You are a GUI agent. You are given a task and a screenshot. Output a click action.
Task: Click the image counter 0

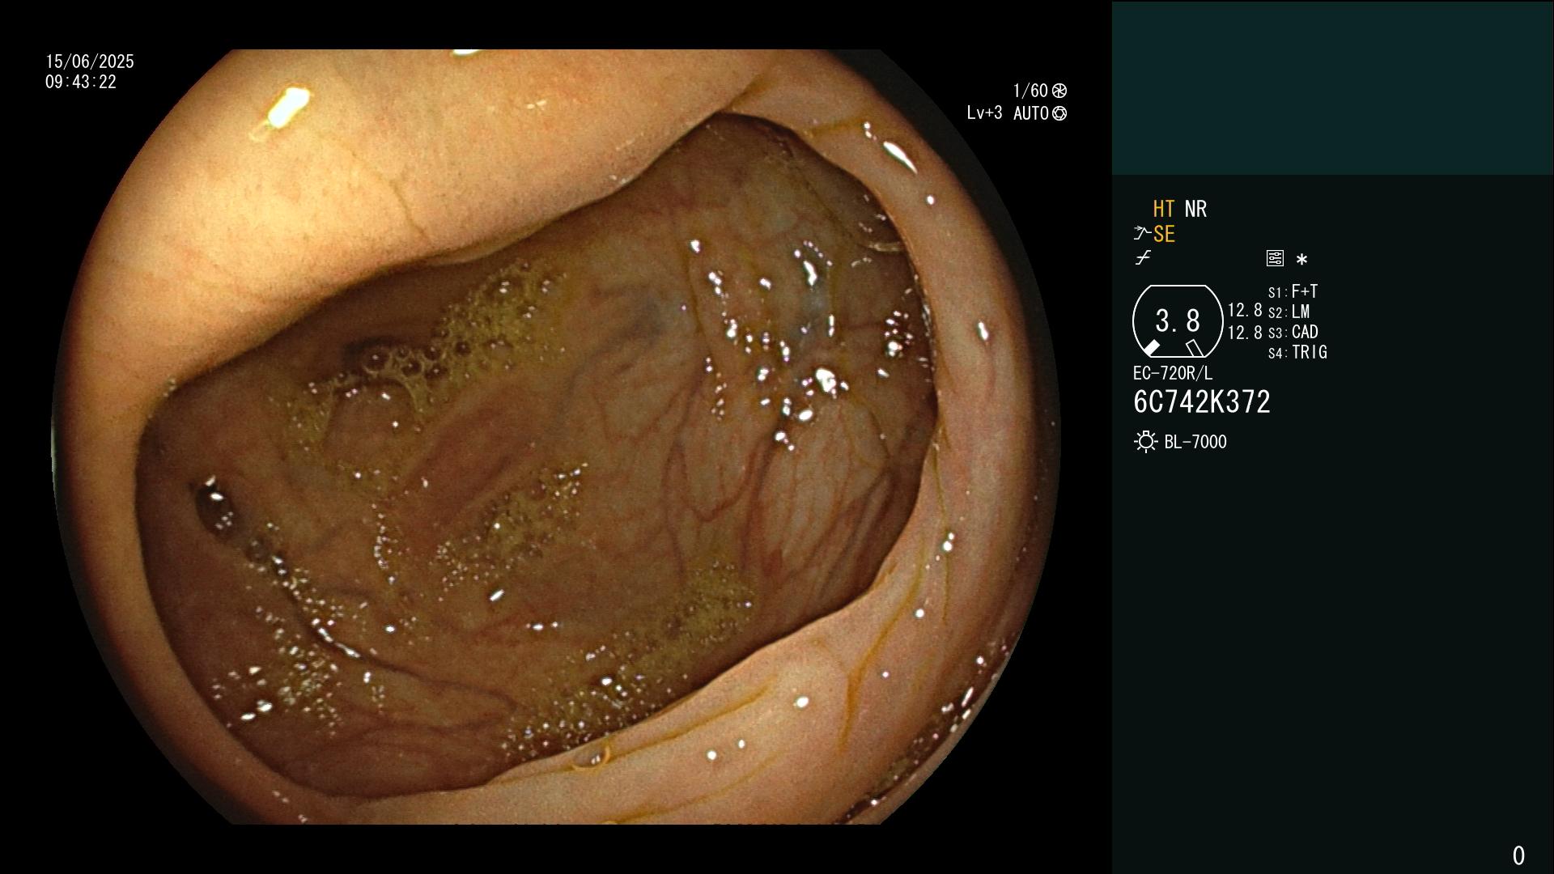[1518, 855]
